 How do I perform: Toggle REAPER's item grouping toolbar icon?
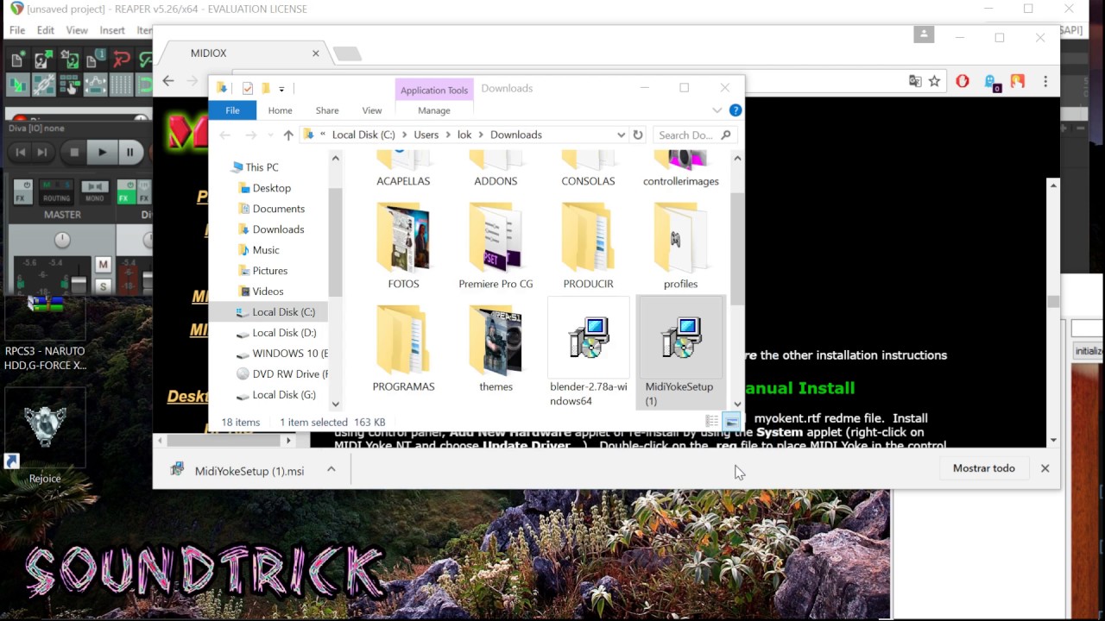[x=42, y=85]
